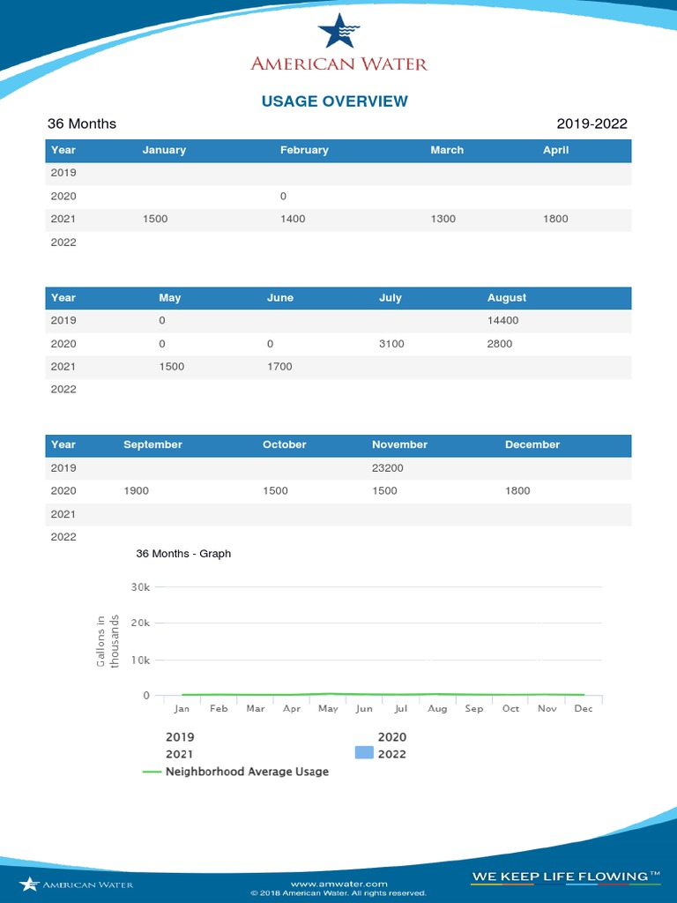Screen dimensions: 677x903
Task: Click the WE KEEP LIFE FLOWING slogan
Action: [x=565, y=877]
